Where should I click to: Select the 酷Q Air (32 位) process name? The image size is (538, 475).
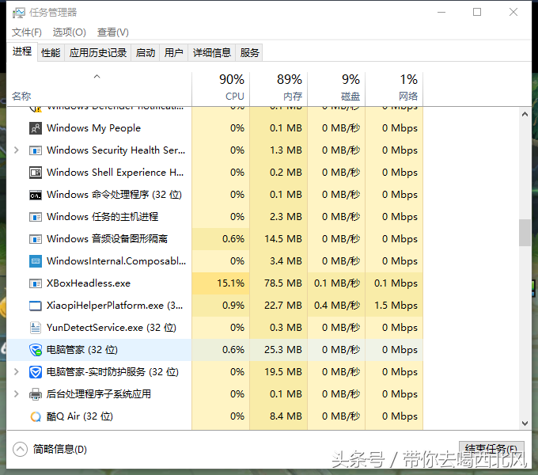pyautogui.click(x=80, y=416)
